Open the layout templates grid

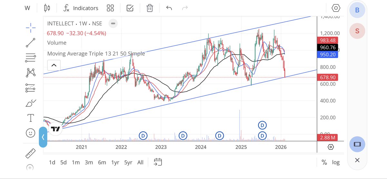111,8
